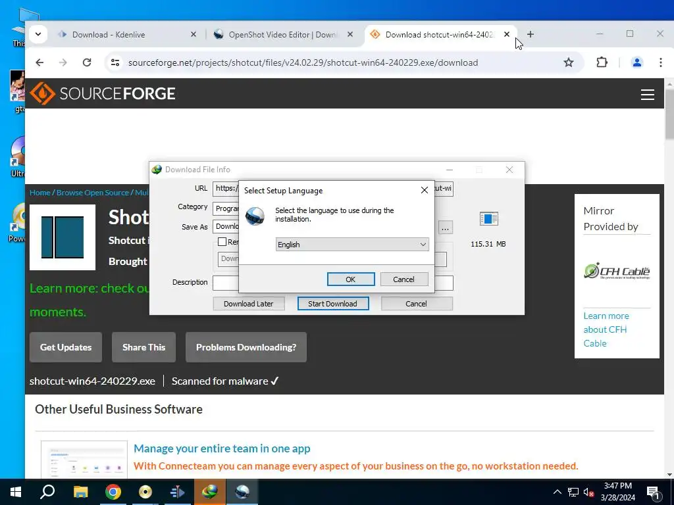Click the address bar URL

[303, 62]
